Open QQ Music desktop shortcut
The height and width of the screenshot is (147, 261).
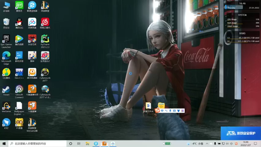[6, 73]
